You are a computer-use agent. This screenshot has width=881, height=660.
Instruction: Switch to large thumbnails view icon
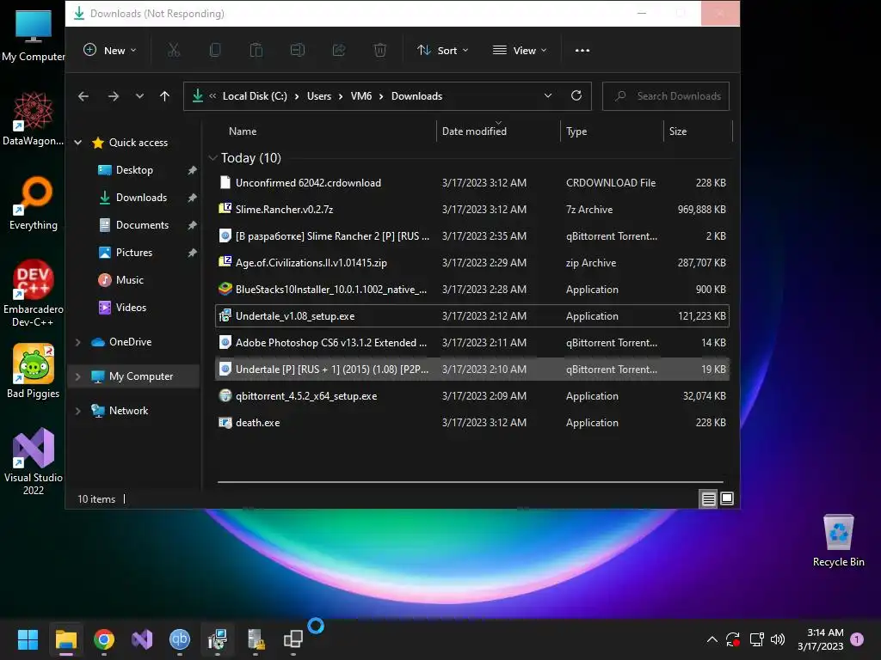[x=727, y=498]
